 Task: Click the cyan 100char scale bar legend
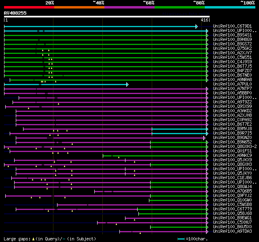point(181,239)
